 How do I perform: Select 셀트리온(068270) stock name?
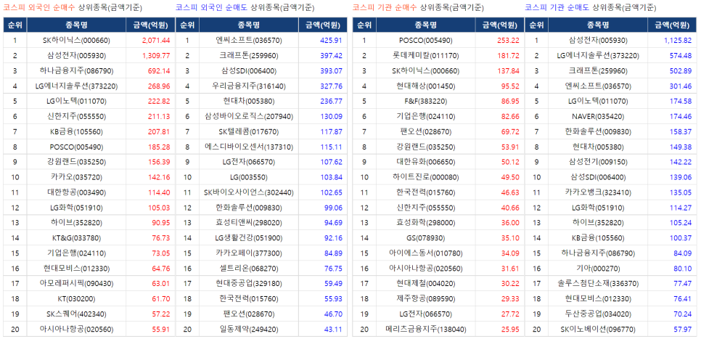click(x=249, y=269)
